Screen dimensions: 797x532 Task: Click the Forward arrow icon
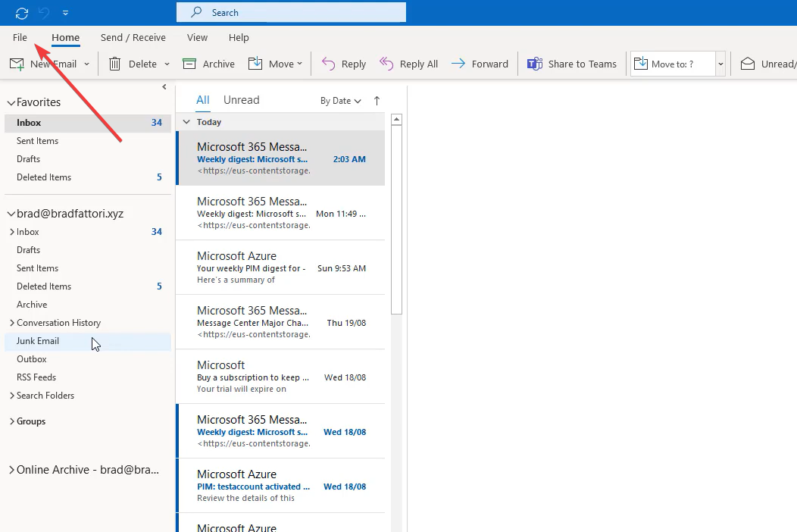point(458,64)
